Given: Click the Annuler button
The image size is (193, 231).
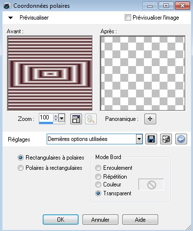Looking at the screenshot, I should [100, 220].
